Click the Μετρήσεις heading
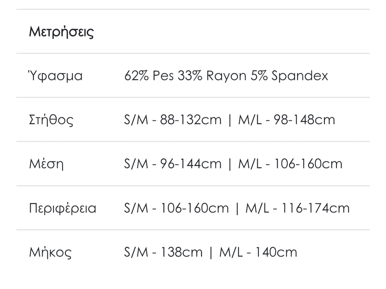The height and width of the screenshot is (289, 386). pos(61,32)
